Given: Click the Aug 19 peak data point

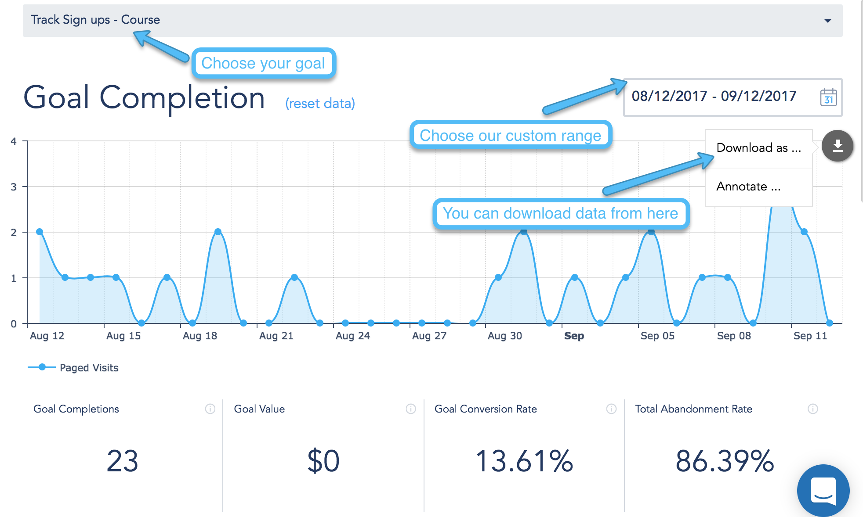Looking at the screenshot, I should 218,232.
